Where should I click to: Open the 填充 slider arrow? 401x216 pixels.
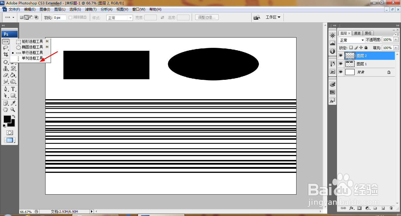point(396,48)
